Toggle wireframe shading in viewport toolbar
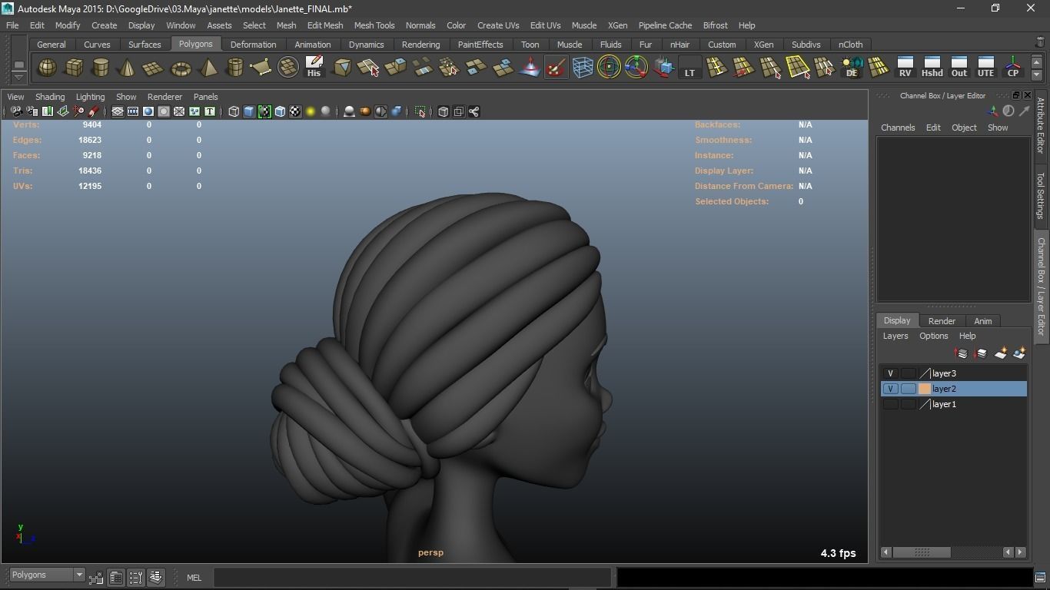 234,112
